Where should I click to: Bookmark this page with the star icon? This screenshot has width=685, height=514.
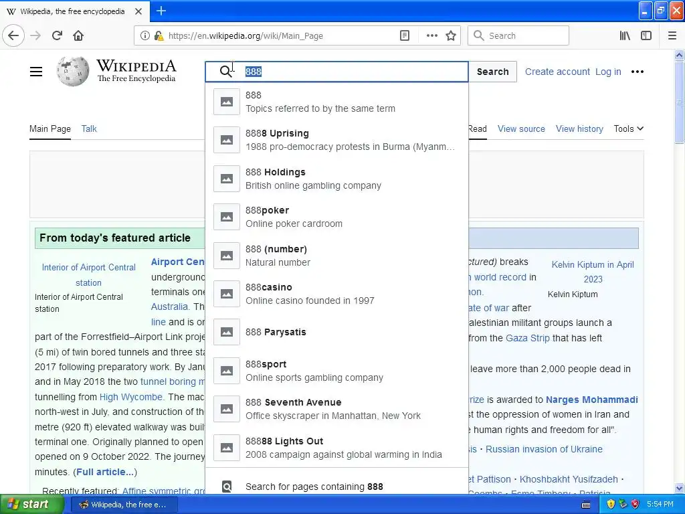[x=451, y=36]
